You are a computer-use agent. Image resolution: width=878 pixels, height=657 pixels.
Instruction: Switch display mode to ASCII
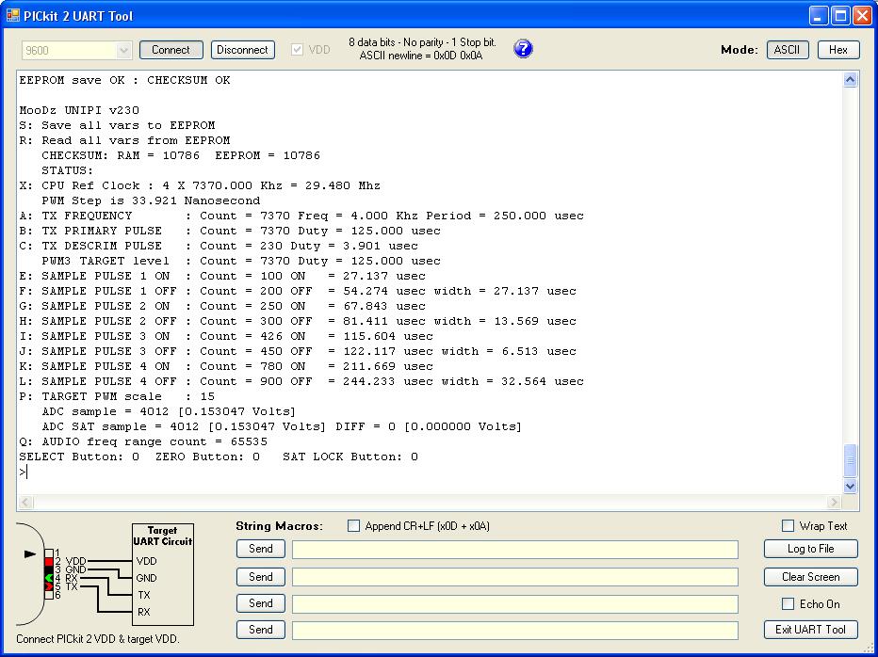[x=788, y=50]
